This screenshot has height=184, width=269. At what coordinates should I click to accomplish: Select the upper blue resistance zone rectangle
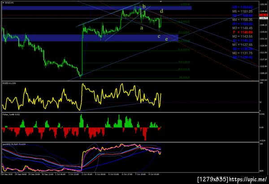[x=97, y=8]
